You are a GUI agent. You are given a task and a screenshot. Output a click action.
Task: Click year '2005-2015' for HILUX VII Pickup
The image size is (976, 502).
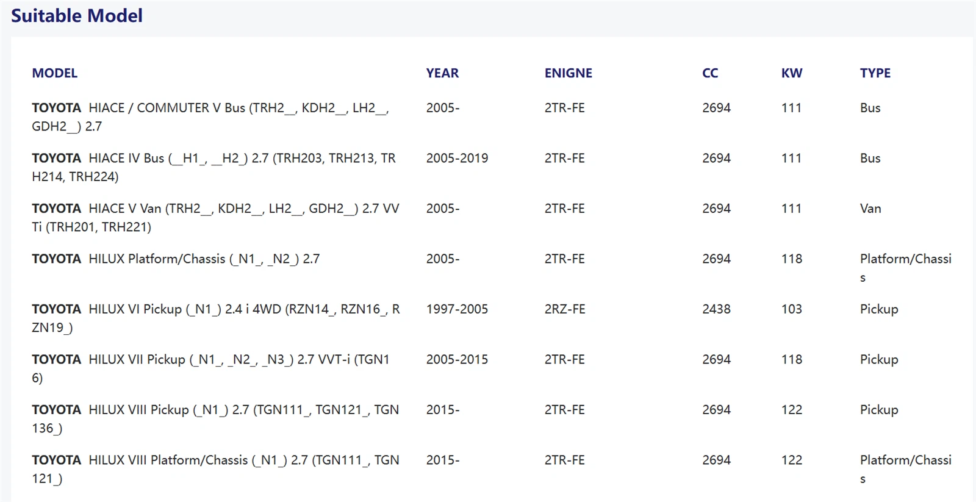457,359
